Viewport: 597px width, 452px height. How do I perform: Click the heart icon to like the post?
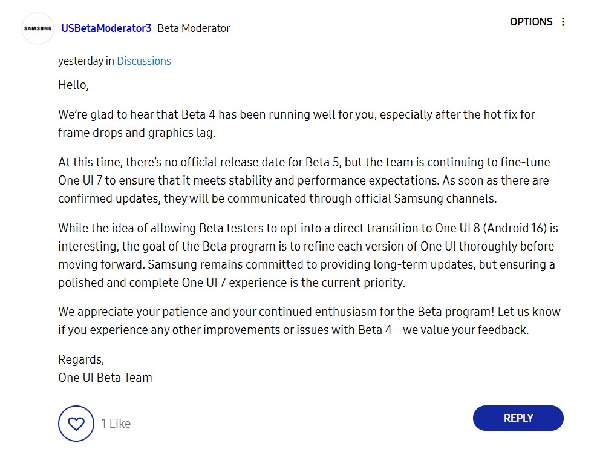tap(76, 424)
